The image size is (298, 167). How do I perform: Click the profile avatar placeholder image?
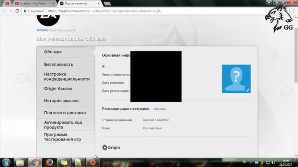(236, 79)
